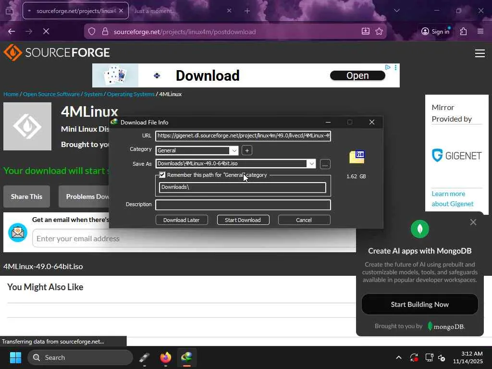Click the 4MLinux project logo image
Screen dimensions: 492x369
pyautogui.click(x=27, y=126)
